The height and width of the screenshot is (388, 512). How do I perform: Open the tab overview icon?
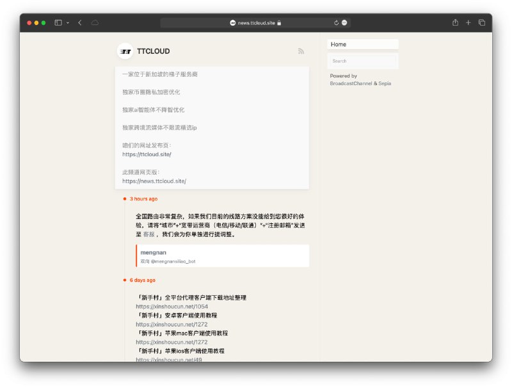(x=482, y=22)
